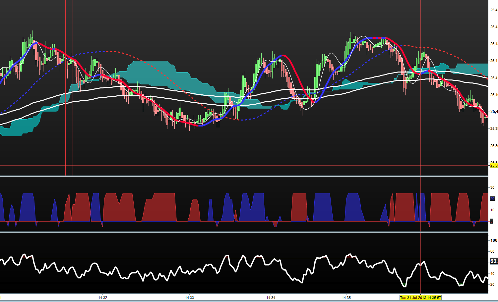Click the blue 20 oscillator level marker
Screen dimensions: 498x302
click(x=492, y=199)
